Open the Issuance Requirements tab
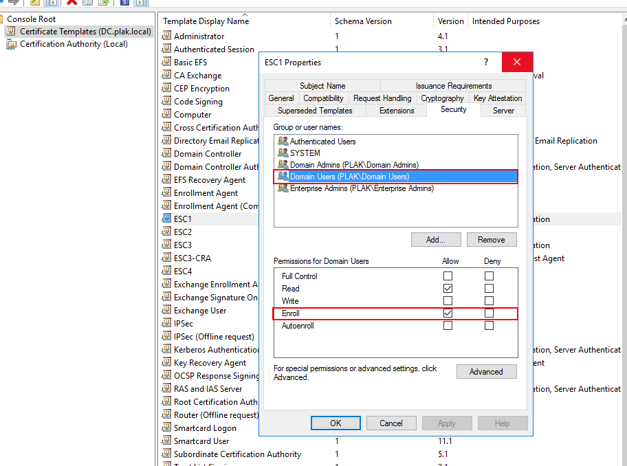 454,86
